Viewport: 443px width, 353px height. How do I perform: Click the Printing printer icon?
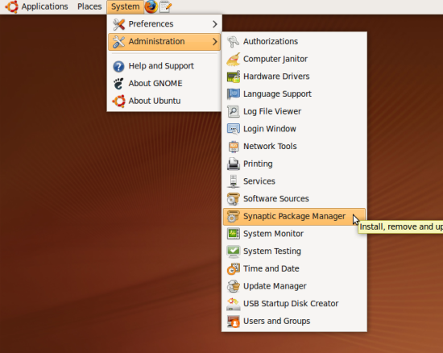point(234,164)
